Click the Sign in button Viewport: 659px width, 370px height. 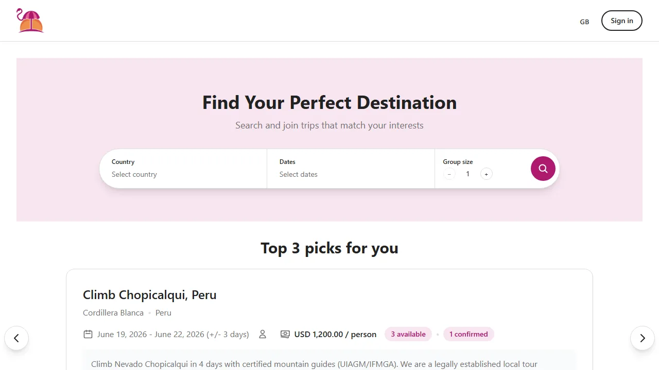(621, 21)
